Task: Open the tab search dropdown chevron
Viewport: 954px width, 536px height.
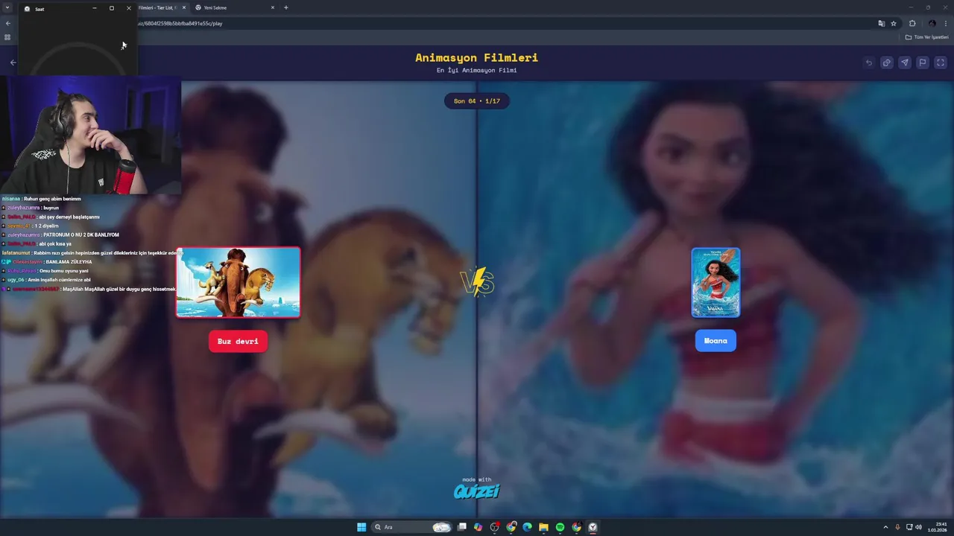Action: click(7, 7)
